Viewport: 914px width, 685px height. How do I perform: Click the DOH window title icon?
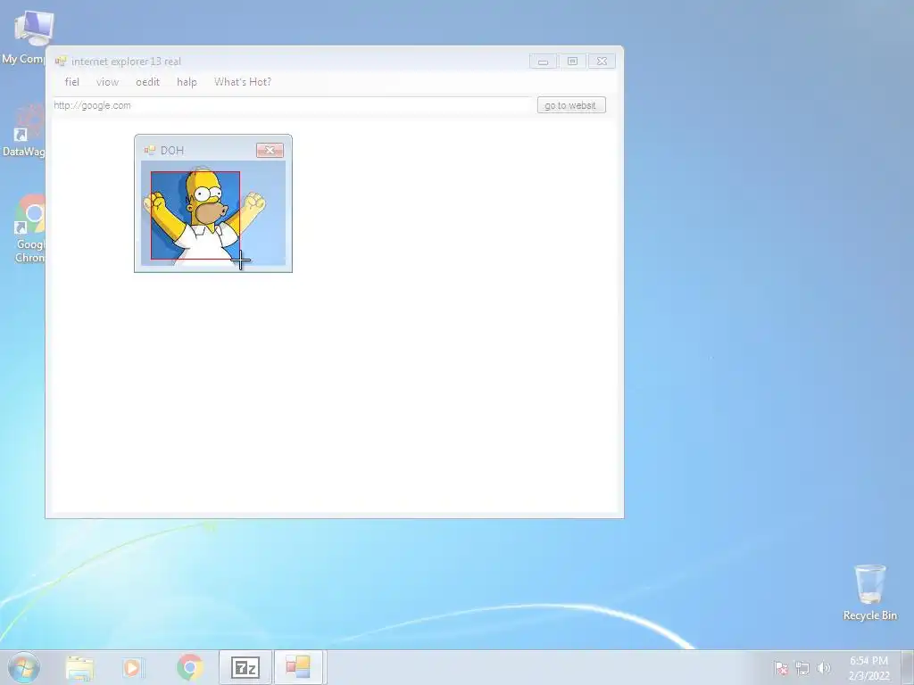pyautogui.click(x=150, y=150)
